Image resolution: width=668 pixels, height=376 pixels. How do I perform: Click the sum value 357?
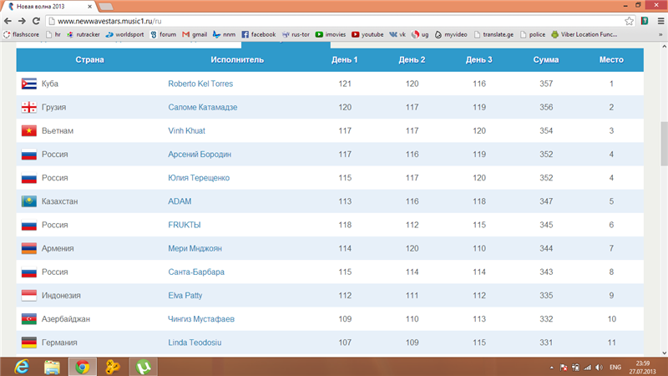pos(546,84)
